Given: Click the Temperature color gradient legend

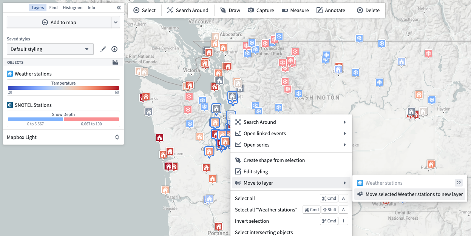Looking at the screenshot, I should pos(63,88).
